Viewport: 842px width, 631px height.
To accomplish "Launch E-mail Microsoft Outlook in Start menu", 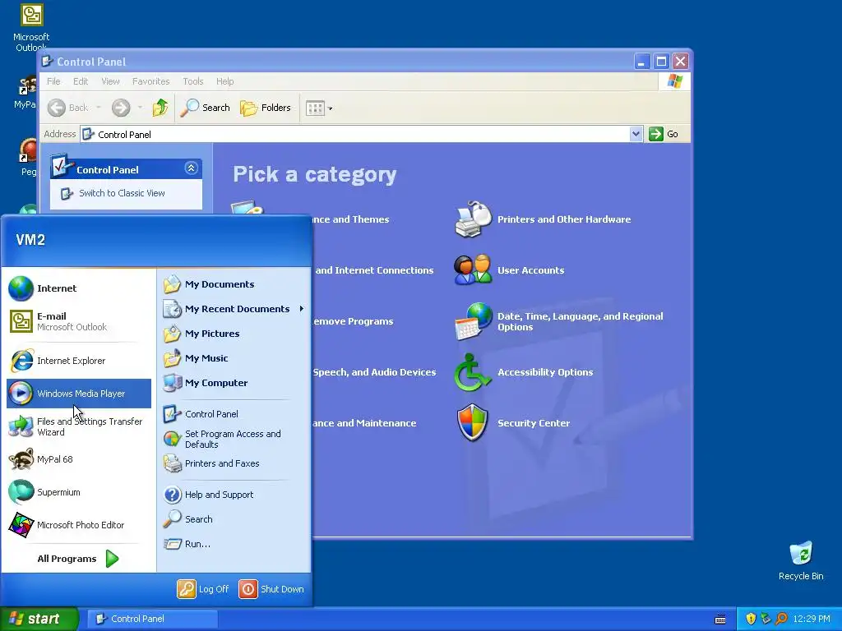I will 78,321.
